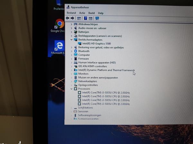Expand the Bluetooth category

pos(71,51)
